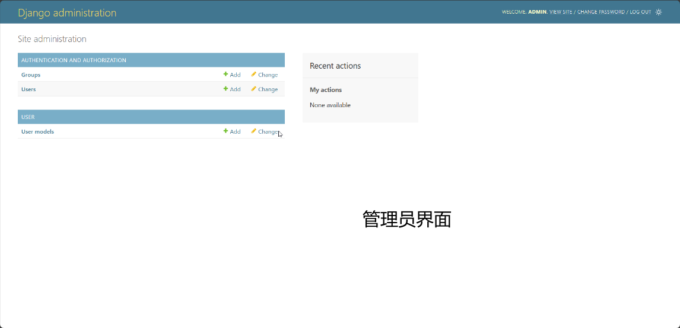Open the USER app section header

point(28,117)
